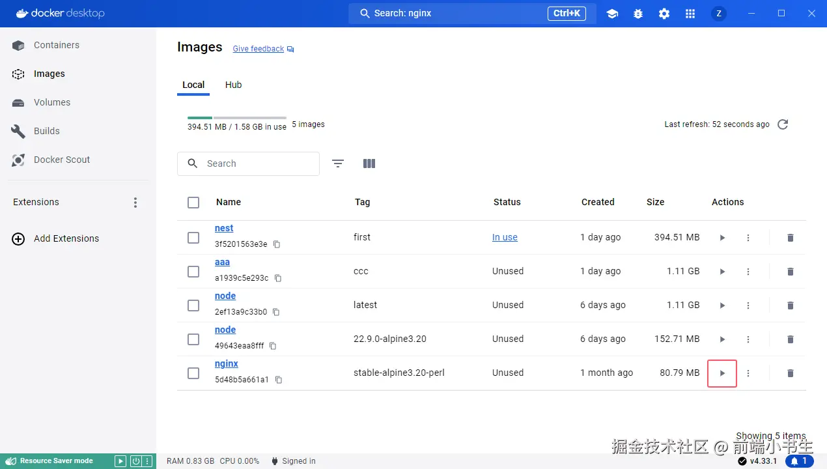Select all images checkbox in header

click(193, 203)
